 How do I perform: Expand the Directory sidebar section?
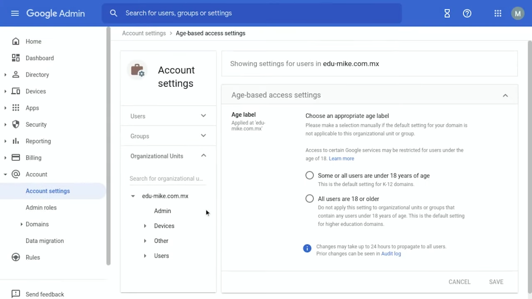(5, 75)
